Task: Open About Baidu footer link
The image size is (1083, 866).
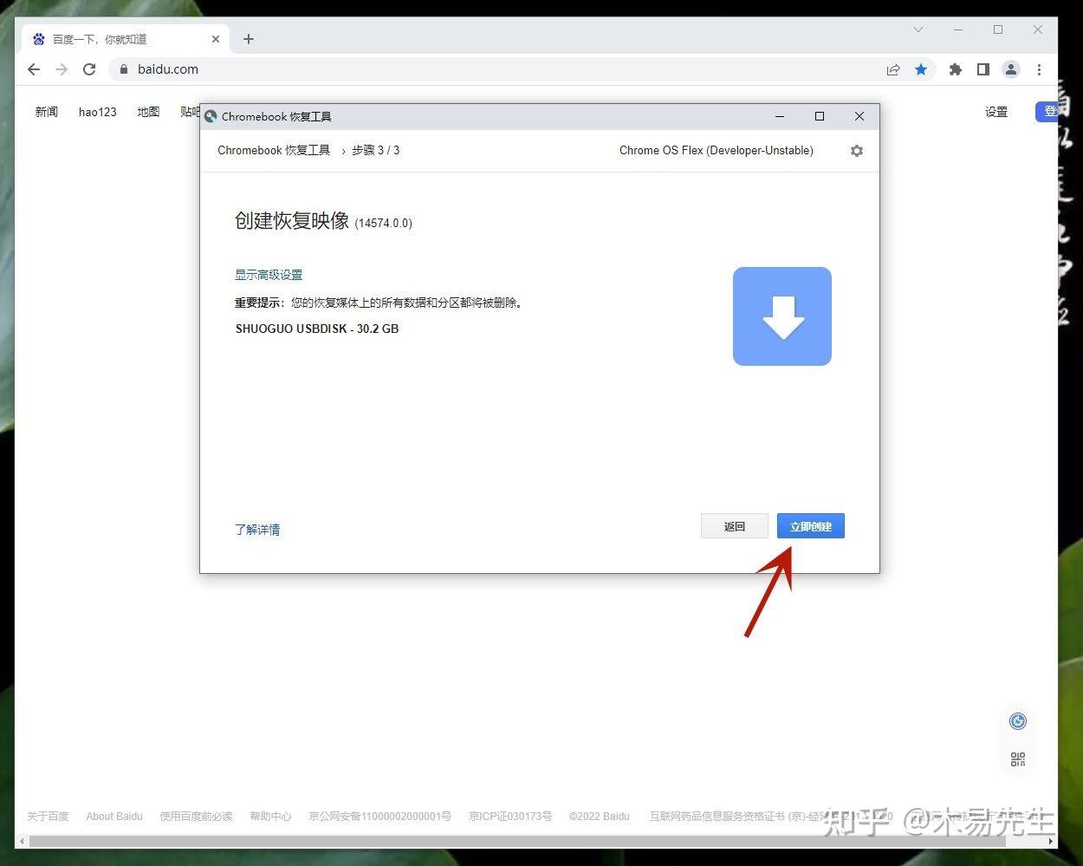Action: [114, 817]
